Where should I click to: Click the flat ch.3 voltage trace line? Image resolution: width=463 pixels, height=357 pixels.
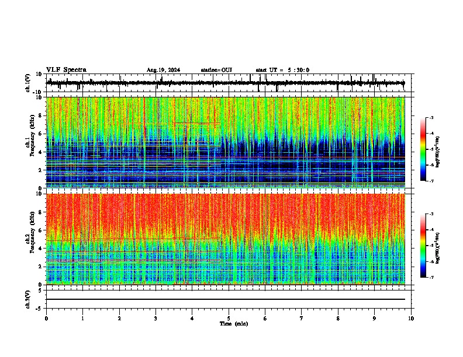(225, 299)
